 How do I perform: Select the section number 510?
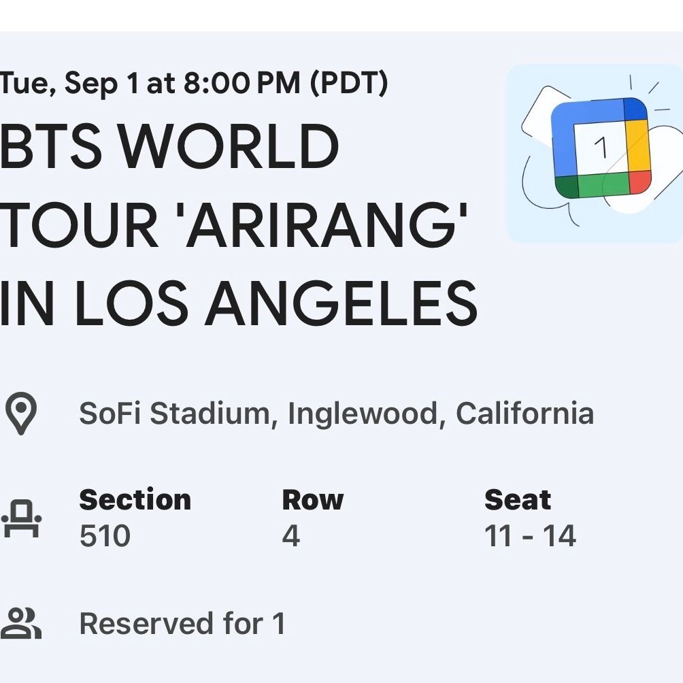105,536
